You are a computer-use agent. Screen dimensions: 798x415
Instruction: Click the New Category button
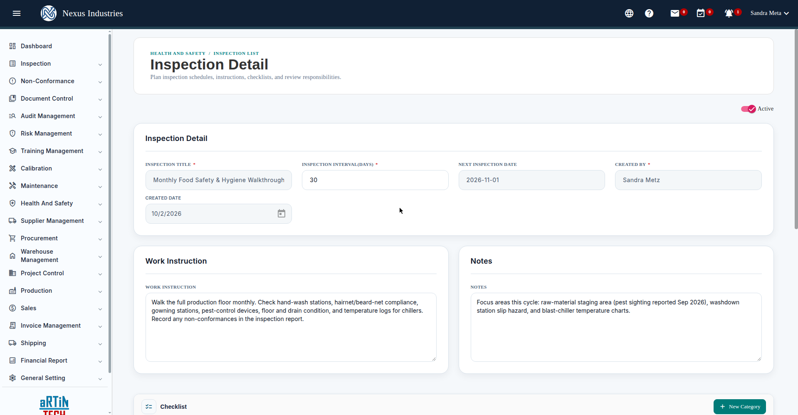[740, 407]
